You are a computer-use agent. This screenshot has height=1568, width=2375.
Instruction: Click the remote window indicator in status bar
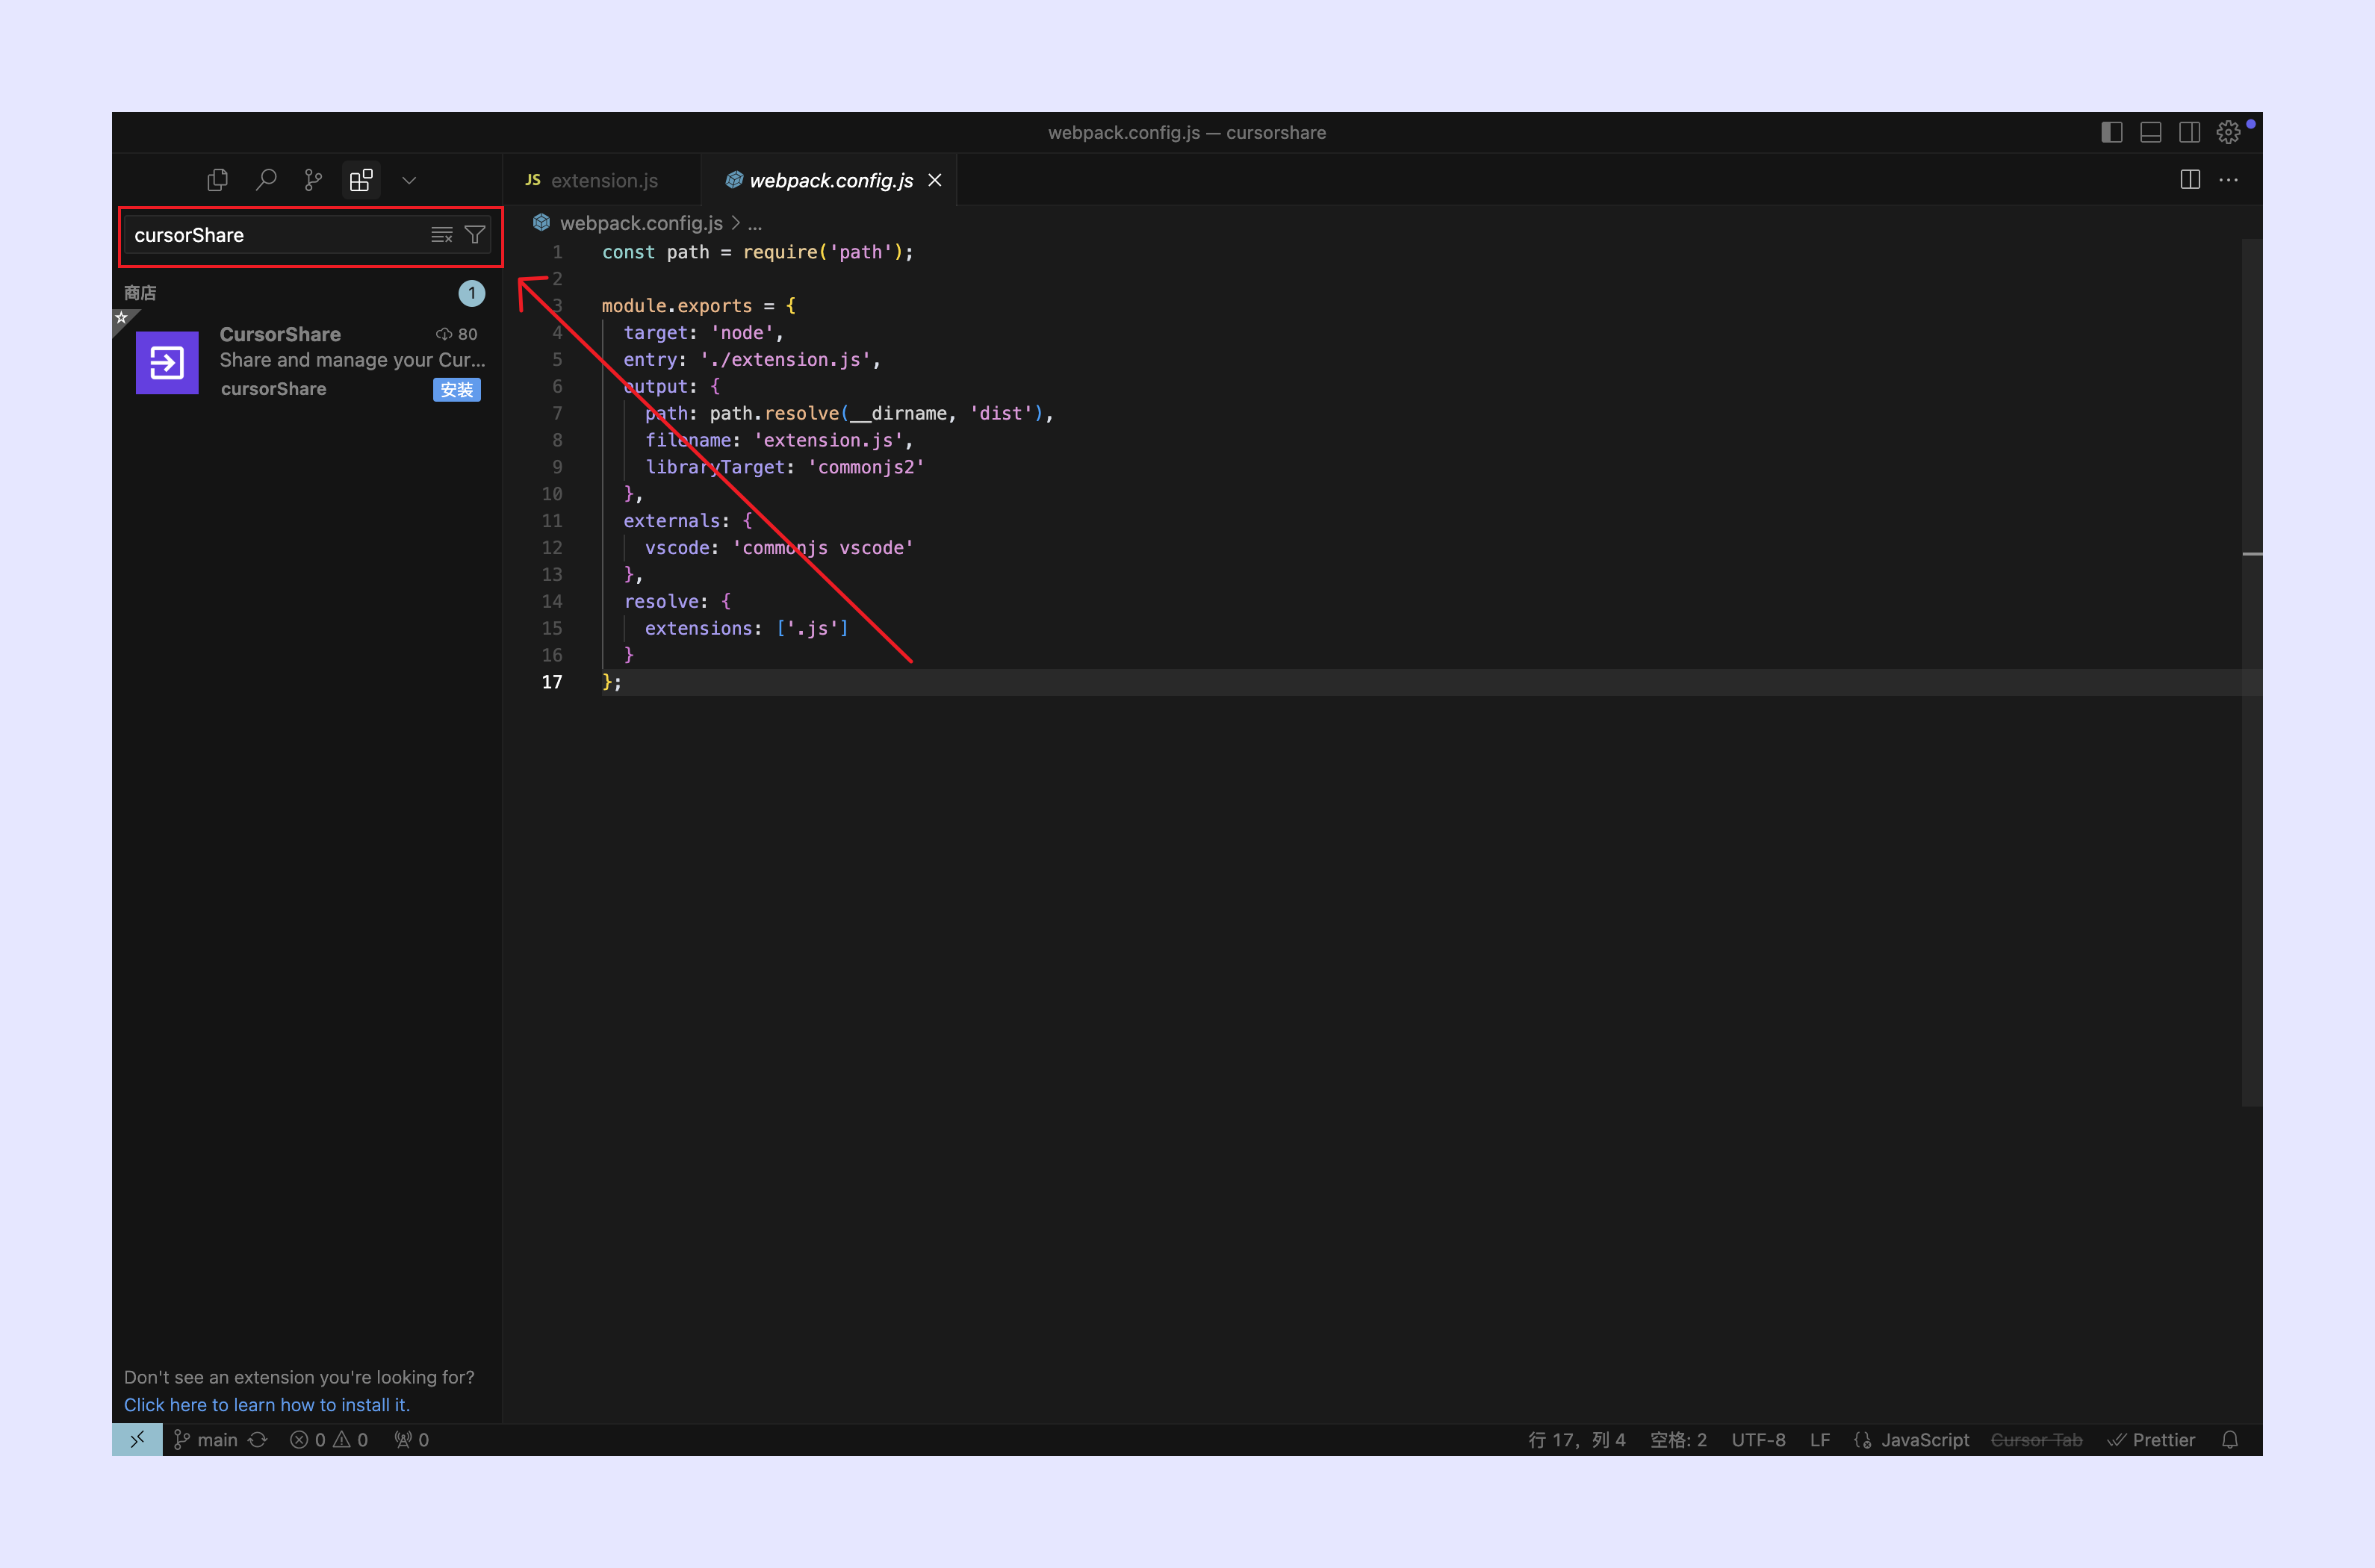[x=137, y=1440]
